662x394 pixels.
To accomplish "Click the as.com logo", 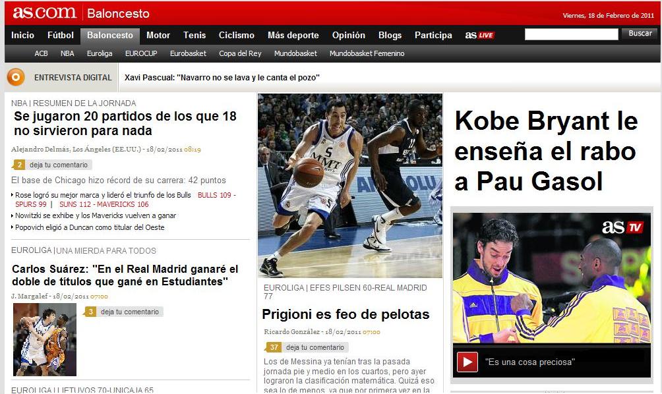I will tap(44, 13).
